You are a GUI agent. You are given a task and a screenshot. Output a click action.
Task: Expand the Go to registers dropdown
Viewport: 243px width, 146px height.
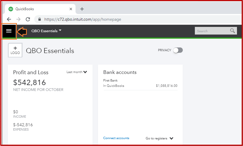pos(160,138)
